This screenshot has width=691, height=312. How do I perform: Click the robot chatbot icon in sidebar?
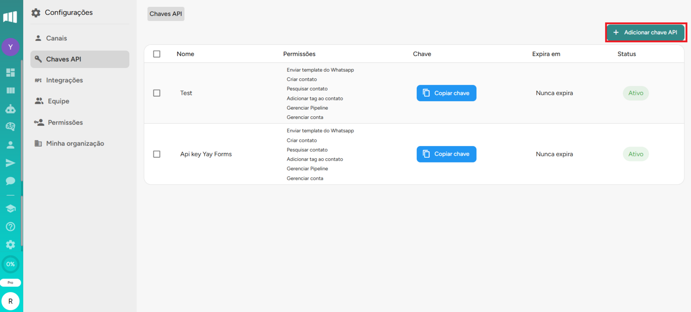tap(10, 109)
